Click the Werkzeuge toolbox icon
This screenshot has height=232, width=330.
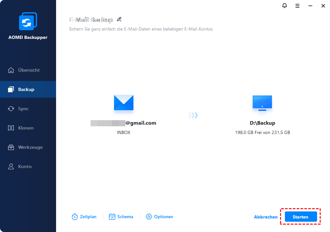11,147
